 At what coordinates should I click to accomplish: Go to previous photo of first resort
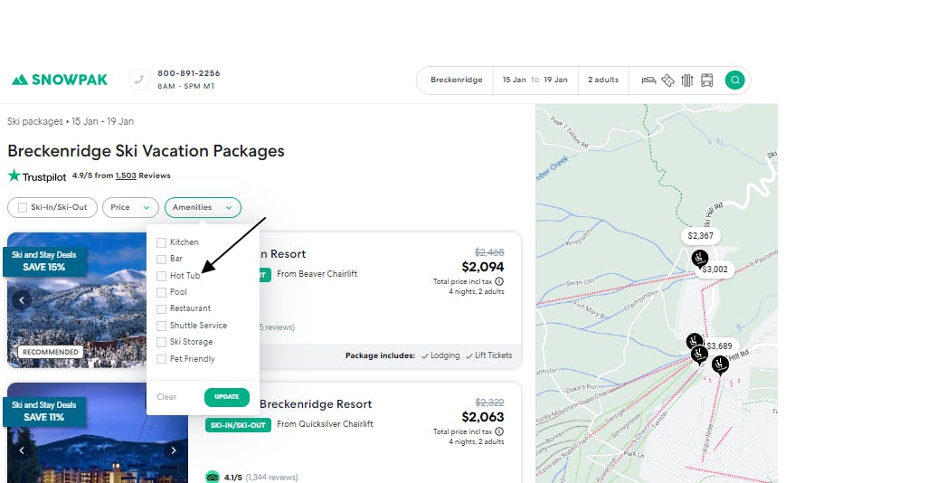click(x=23, y=300)
